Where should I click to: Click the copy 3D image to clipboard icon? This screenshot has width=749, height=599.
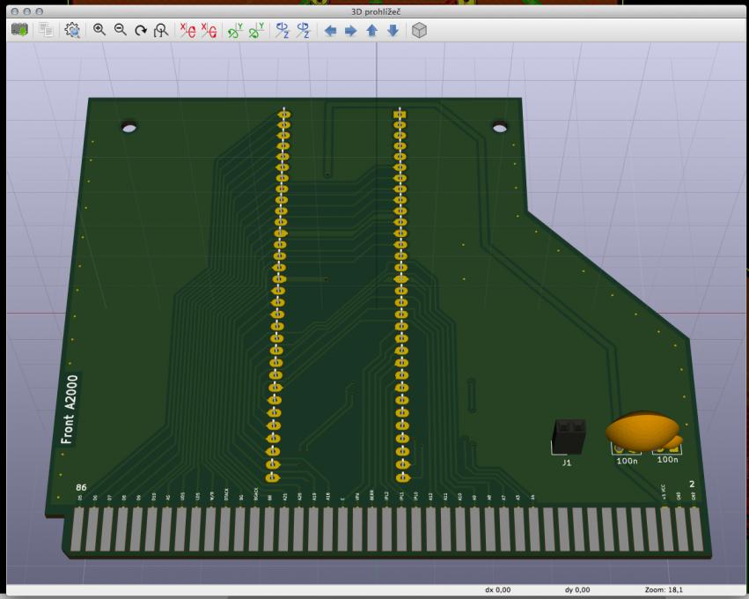click(46, 30)
